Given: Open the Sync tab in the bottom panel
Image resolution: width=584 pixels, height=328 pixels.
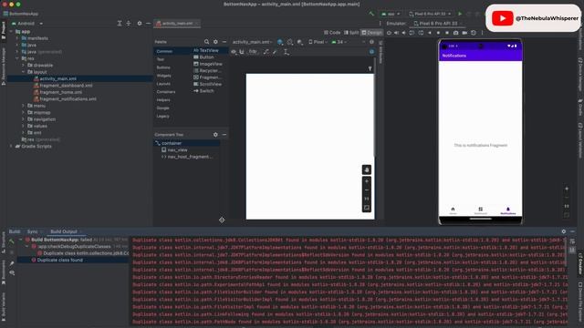Looking at the screenshot, I should 33,231.
